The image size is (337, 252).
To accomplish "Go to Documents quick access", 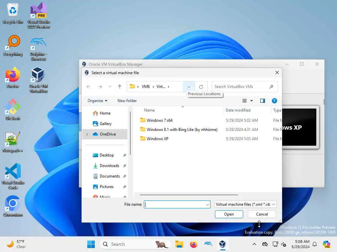I will 105,176.
